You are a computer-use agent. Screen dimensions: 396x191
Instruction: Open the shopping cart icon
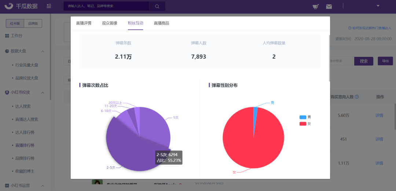click(x=315, y=7)
